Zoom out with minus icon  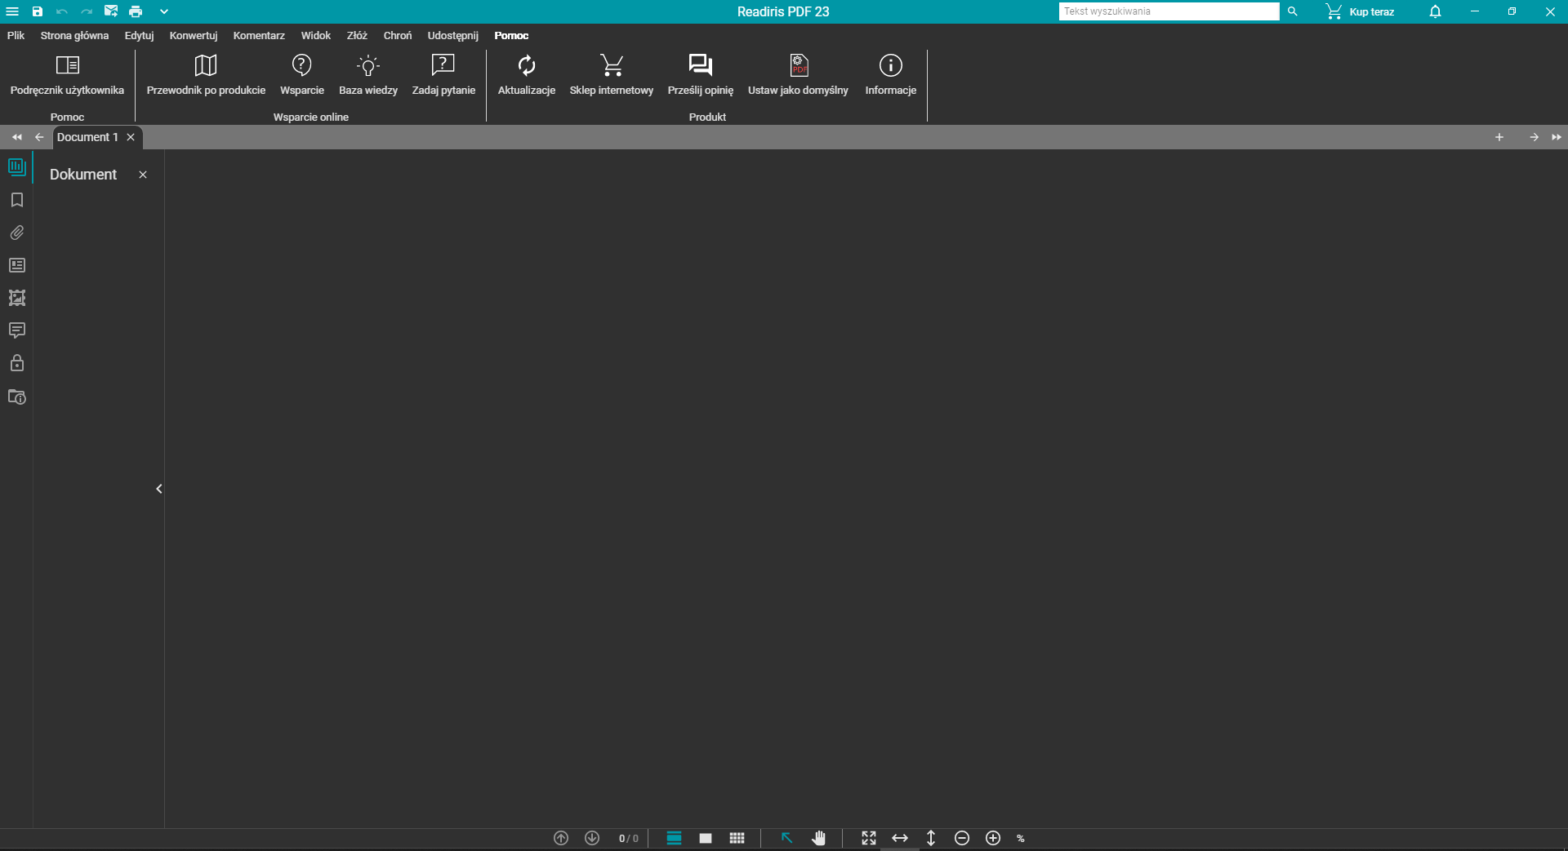click(962, 838)
